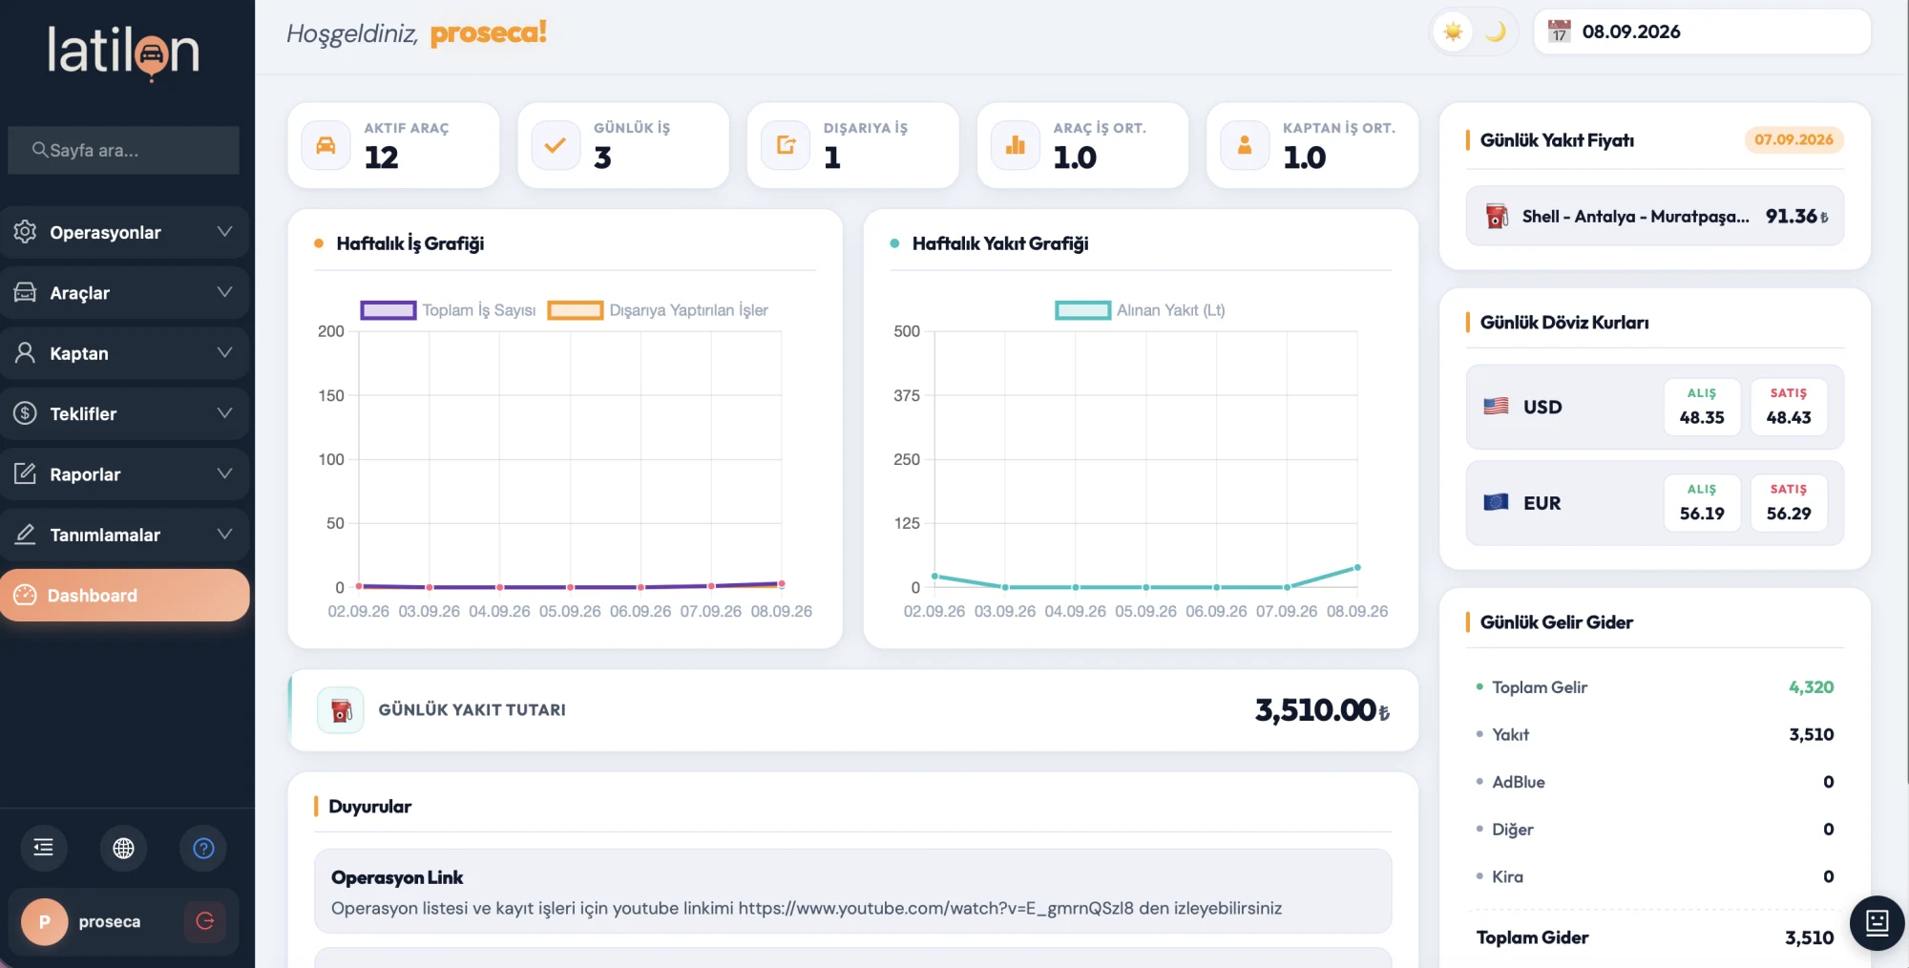1909x968 pixels.
Task: Click the 07.09.2026 fuel date badge
Action: (x=1794, y=139)
